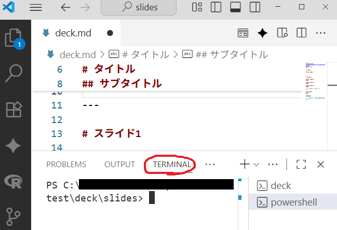Toggle the Secondary Side Bar visibility

click(255, 7)
